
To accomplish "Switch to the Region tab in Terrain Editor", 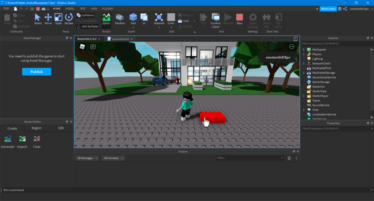I will (x=36, y=128).
